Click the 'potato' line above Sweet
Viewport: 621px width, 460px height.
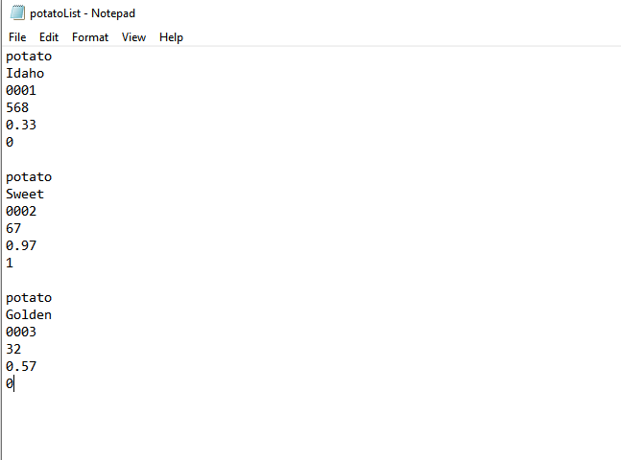(x=29, y=176)
